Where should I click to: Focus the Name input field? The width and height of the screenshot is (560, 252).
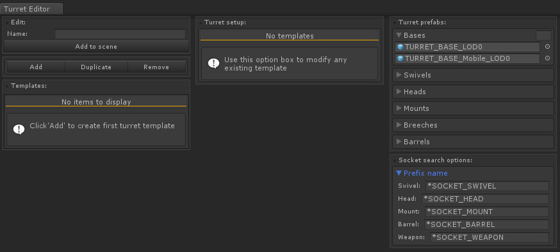(x=120, y=34)
